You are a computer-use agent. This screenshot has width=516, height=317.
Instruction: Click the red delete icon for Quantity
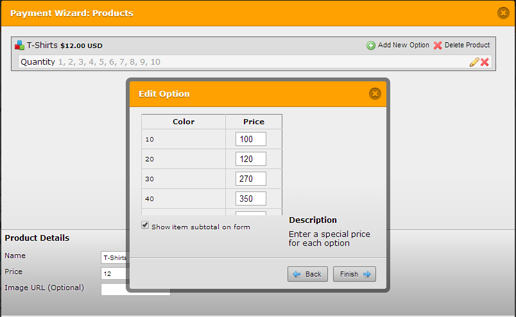pyautogui.click(x=485, y=62)
